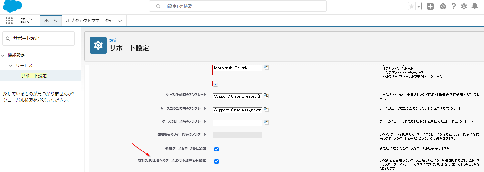Image resolution: width=484 pixels, height=172 pixels.
Task: Expand the オブジェクトマネージャ tab dropdown chevron
Action: (x=120, y=21)
